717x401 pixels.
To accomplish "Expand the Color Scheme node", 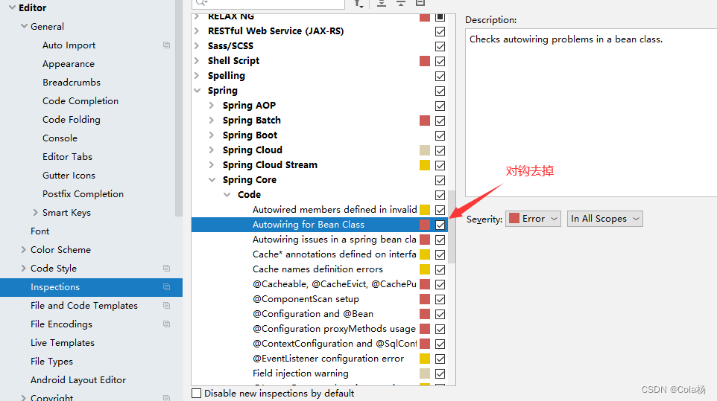I will click(23, 249).
